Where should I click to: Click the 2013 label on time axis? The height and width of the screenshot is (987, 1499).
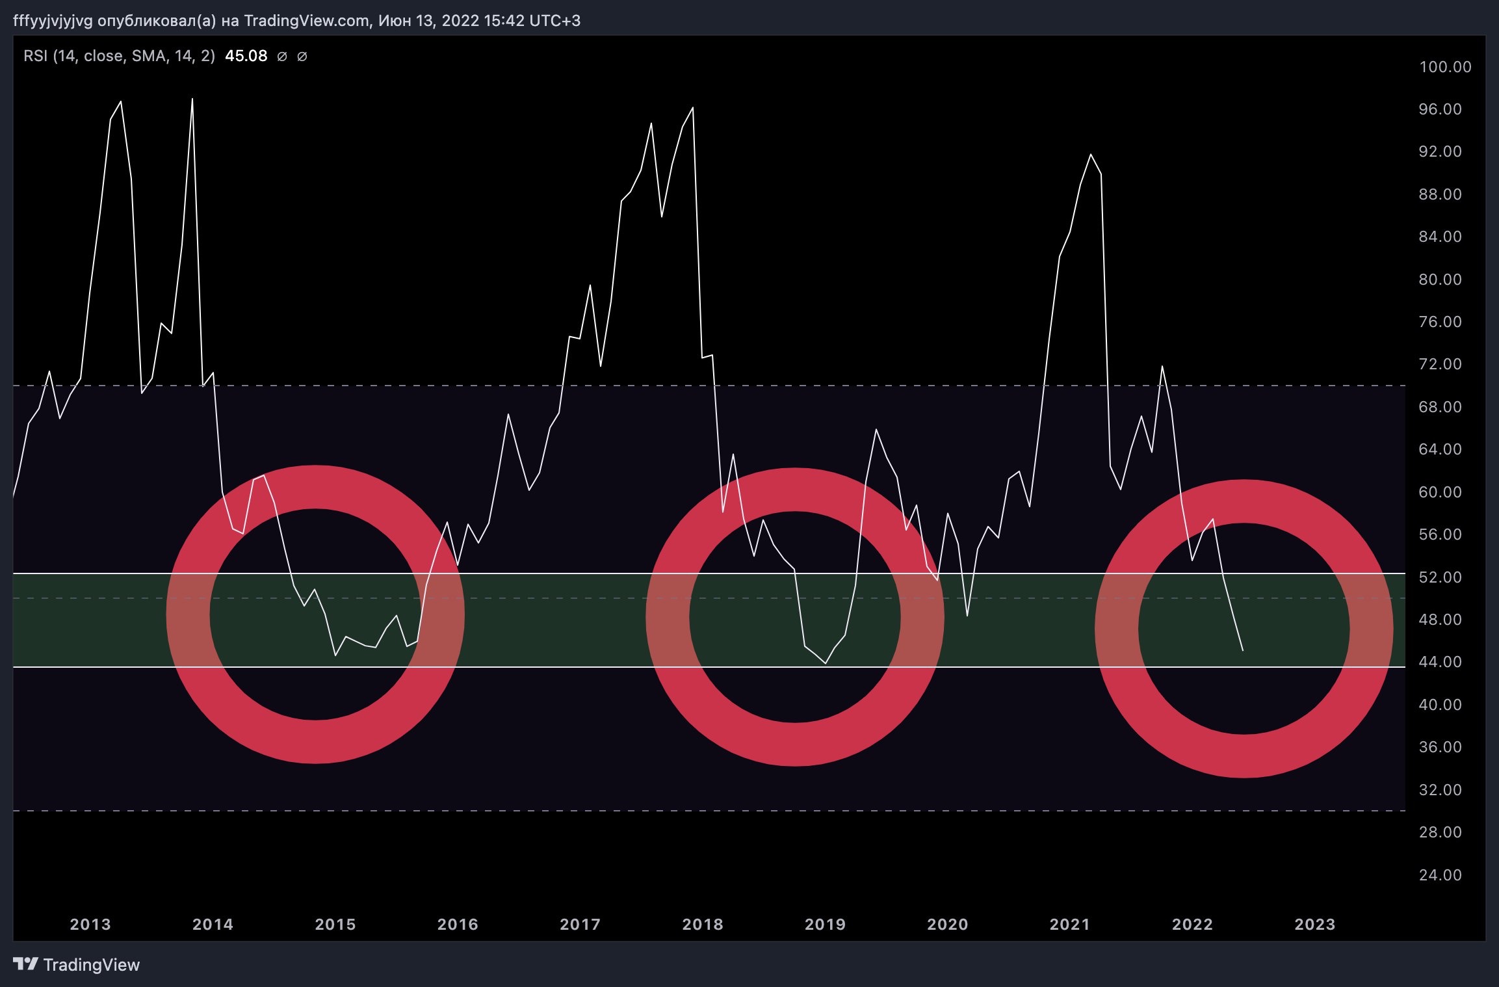(90, 924)
